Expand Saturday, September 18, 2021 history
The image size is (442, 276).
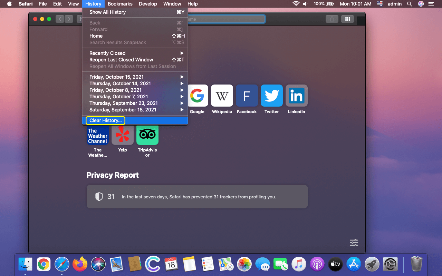click(x=135, y=110)
